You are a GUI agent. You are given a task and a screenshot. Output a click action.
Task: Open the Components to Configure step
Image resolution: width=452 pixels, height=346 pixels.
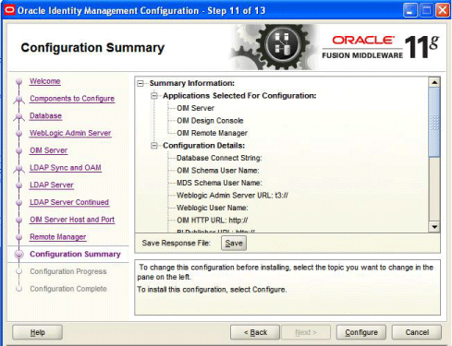72,99
